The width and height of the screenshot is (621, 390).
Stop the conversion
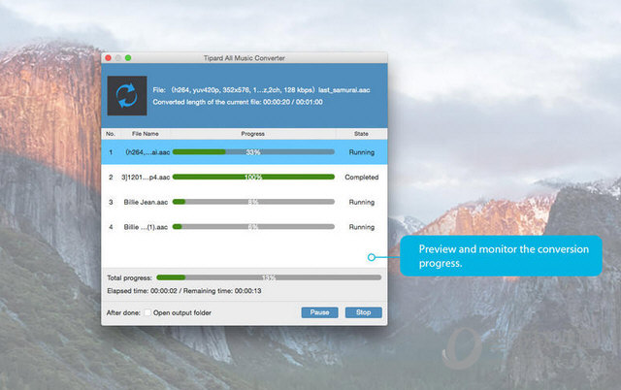[x=363, y=312]
